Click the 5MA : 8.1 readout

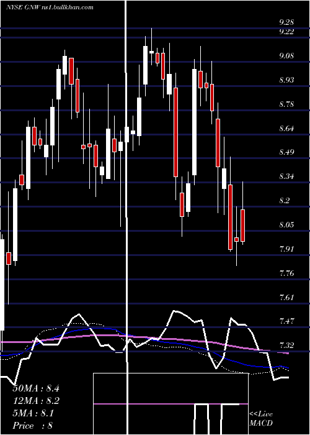click(33, 413)
